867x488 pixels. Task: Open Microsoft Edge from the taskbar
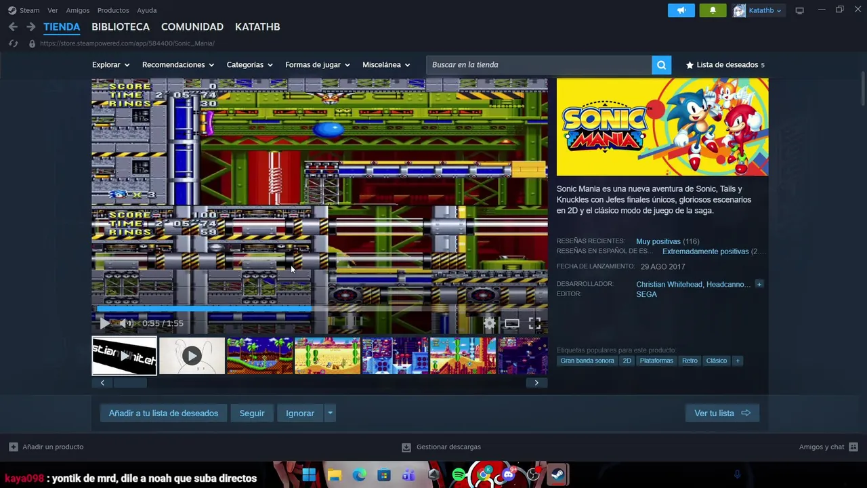(359, 475)
